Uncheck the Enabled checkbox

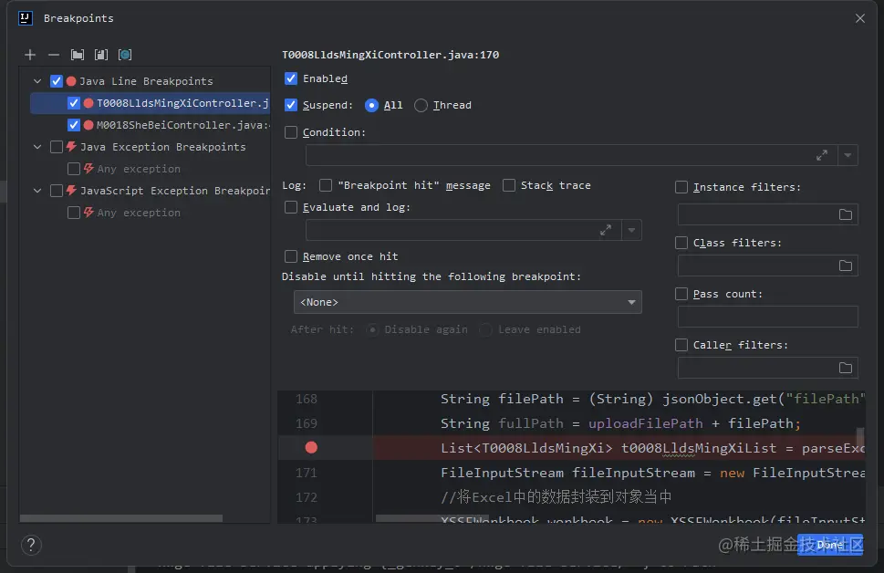coord(291,78)
